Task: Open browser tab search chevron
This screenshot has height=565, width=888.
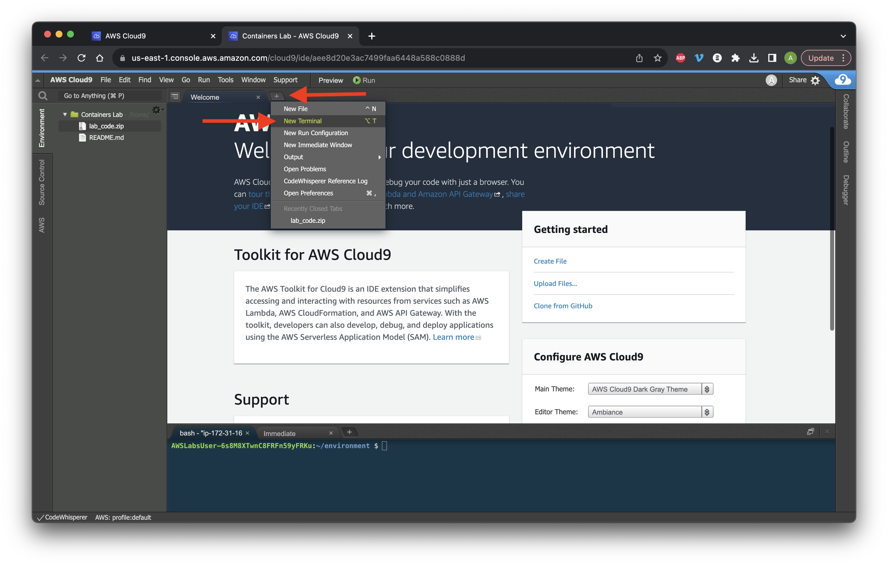Action: coord(843,36)
